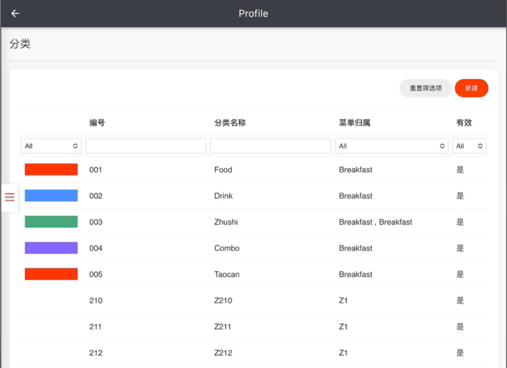The height and width of the screenshot is (368, 507).
Task: Click the 是 value in the Z212 row
Action: [460, 353]
